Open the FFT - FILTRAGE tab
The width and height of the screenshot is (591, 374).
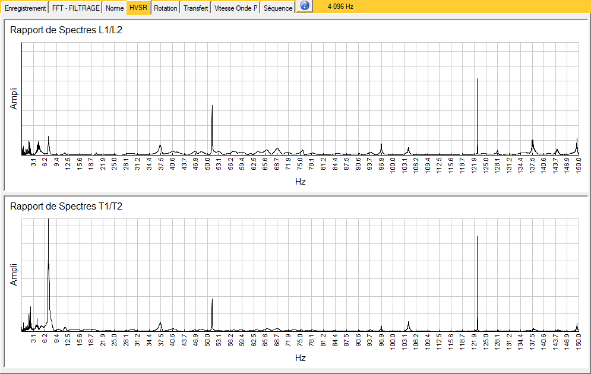point(76,8)
